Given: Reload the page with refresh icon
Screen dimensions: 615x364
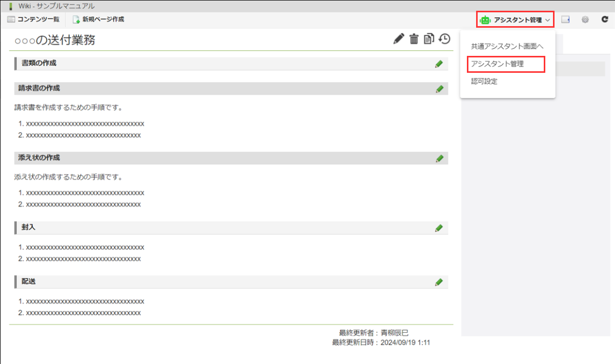Looking at the screenshot, I should (x=605, y=19).
